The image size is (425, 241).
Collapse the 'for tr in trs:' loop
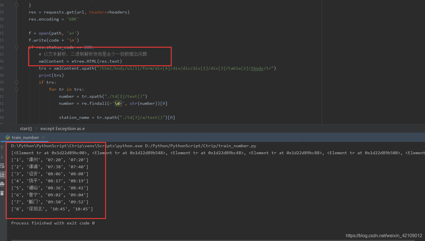coord(17,89)
